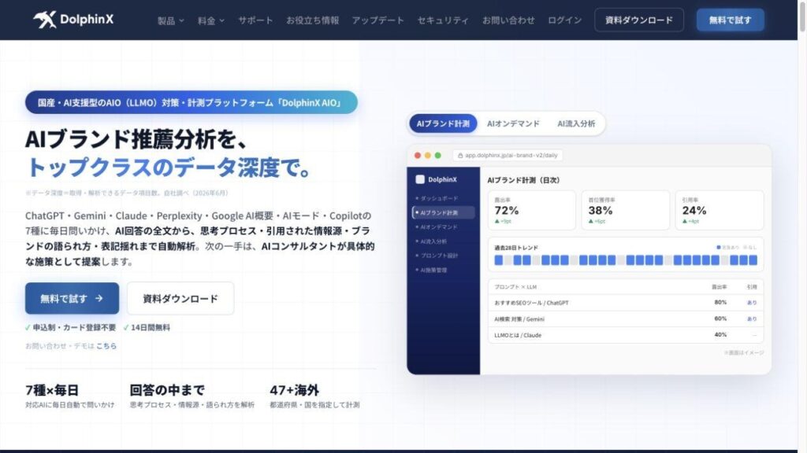
Task: Follow the こちら inquiry link
Action: [x=106, y=346]
